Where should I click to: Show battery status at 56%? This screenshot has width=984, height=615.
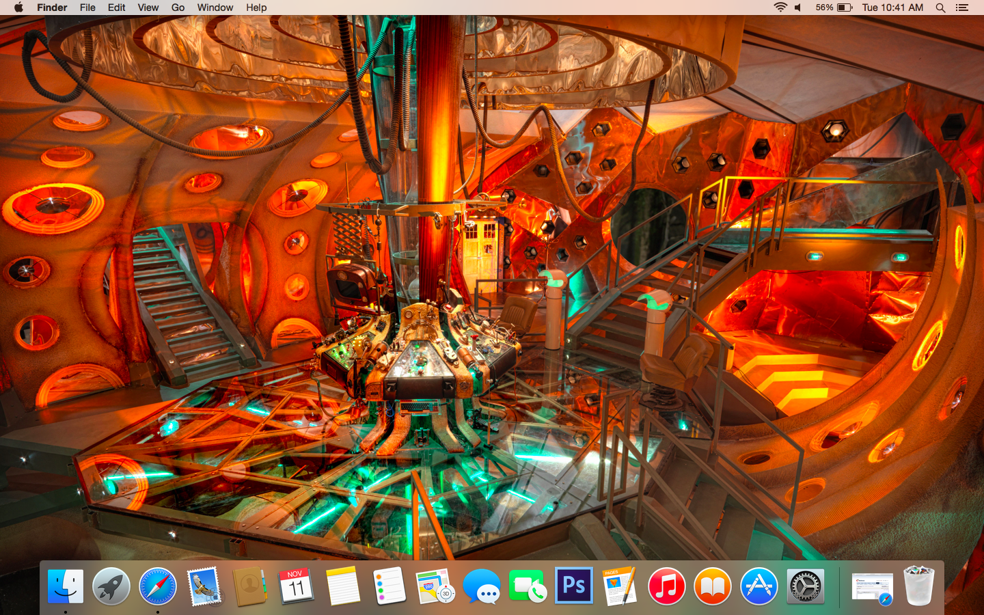pyautogui.click(x=834, y=8)
